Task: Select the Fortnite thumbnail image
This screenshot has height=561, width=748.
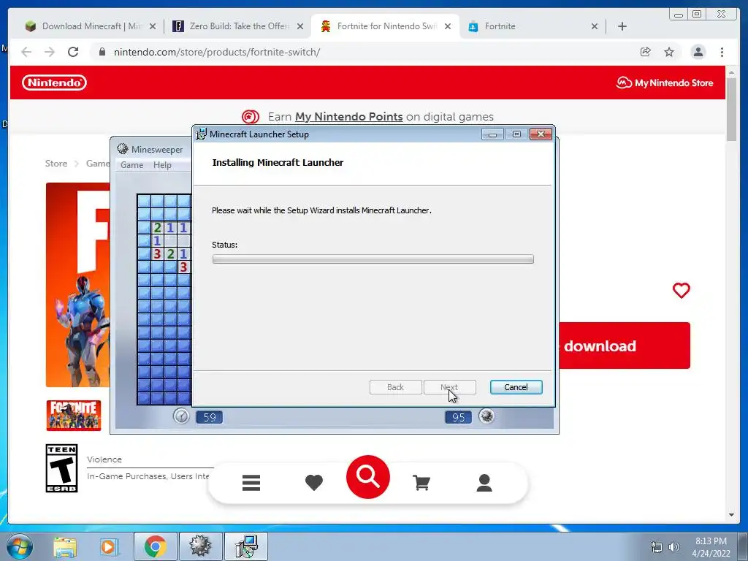Action: 74,416
